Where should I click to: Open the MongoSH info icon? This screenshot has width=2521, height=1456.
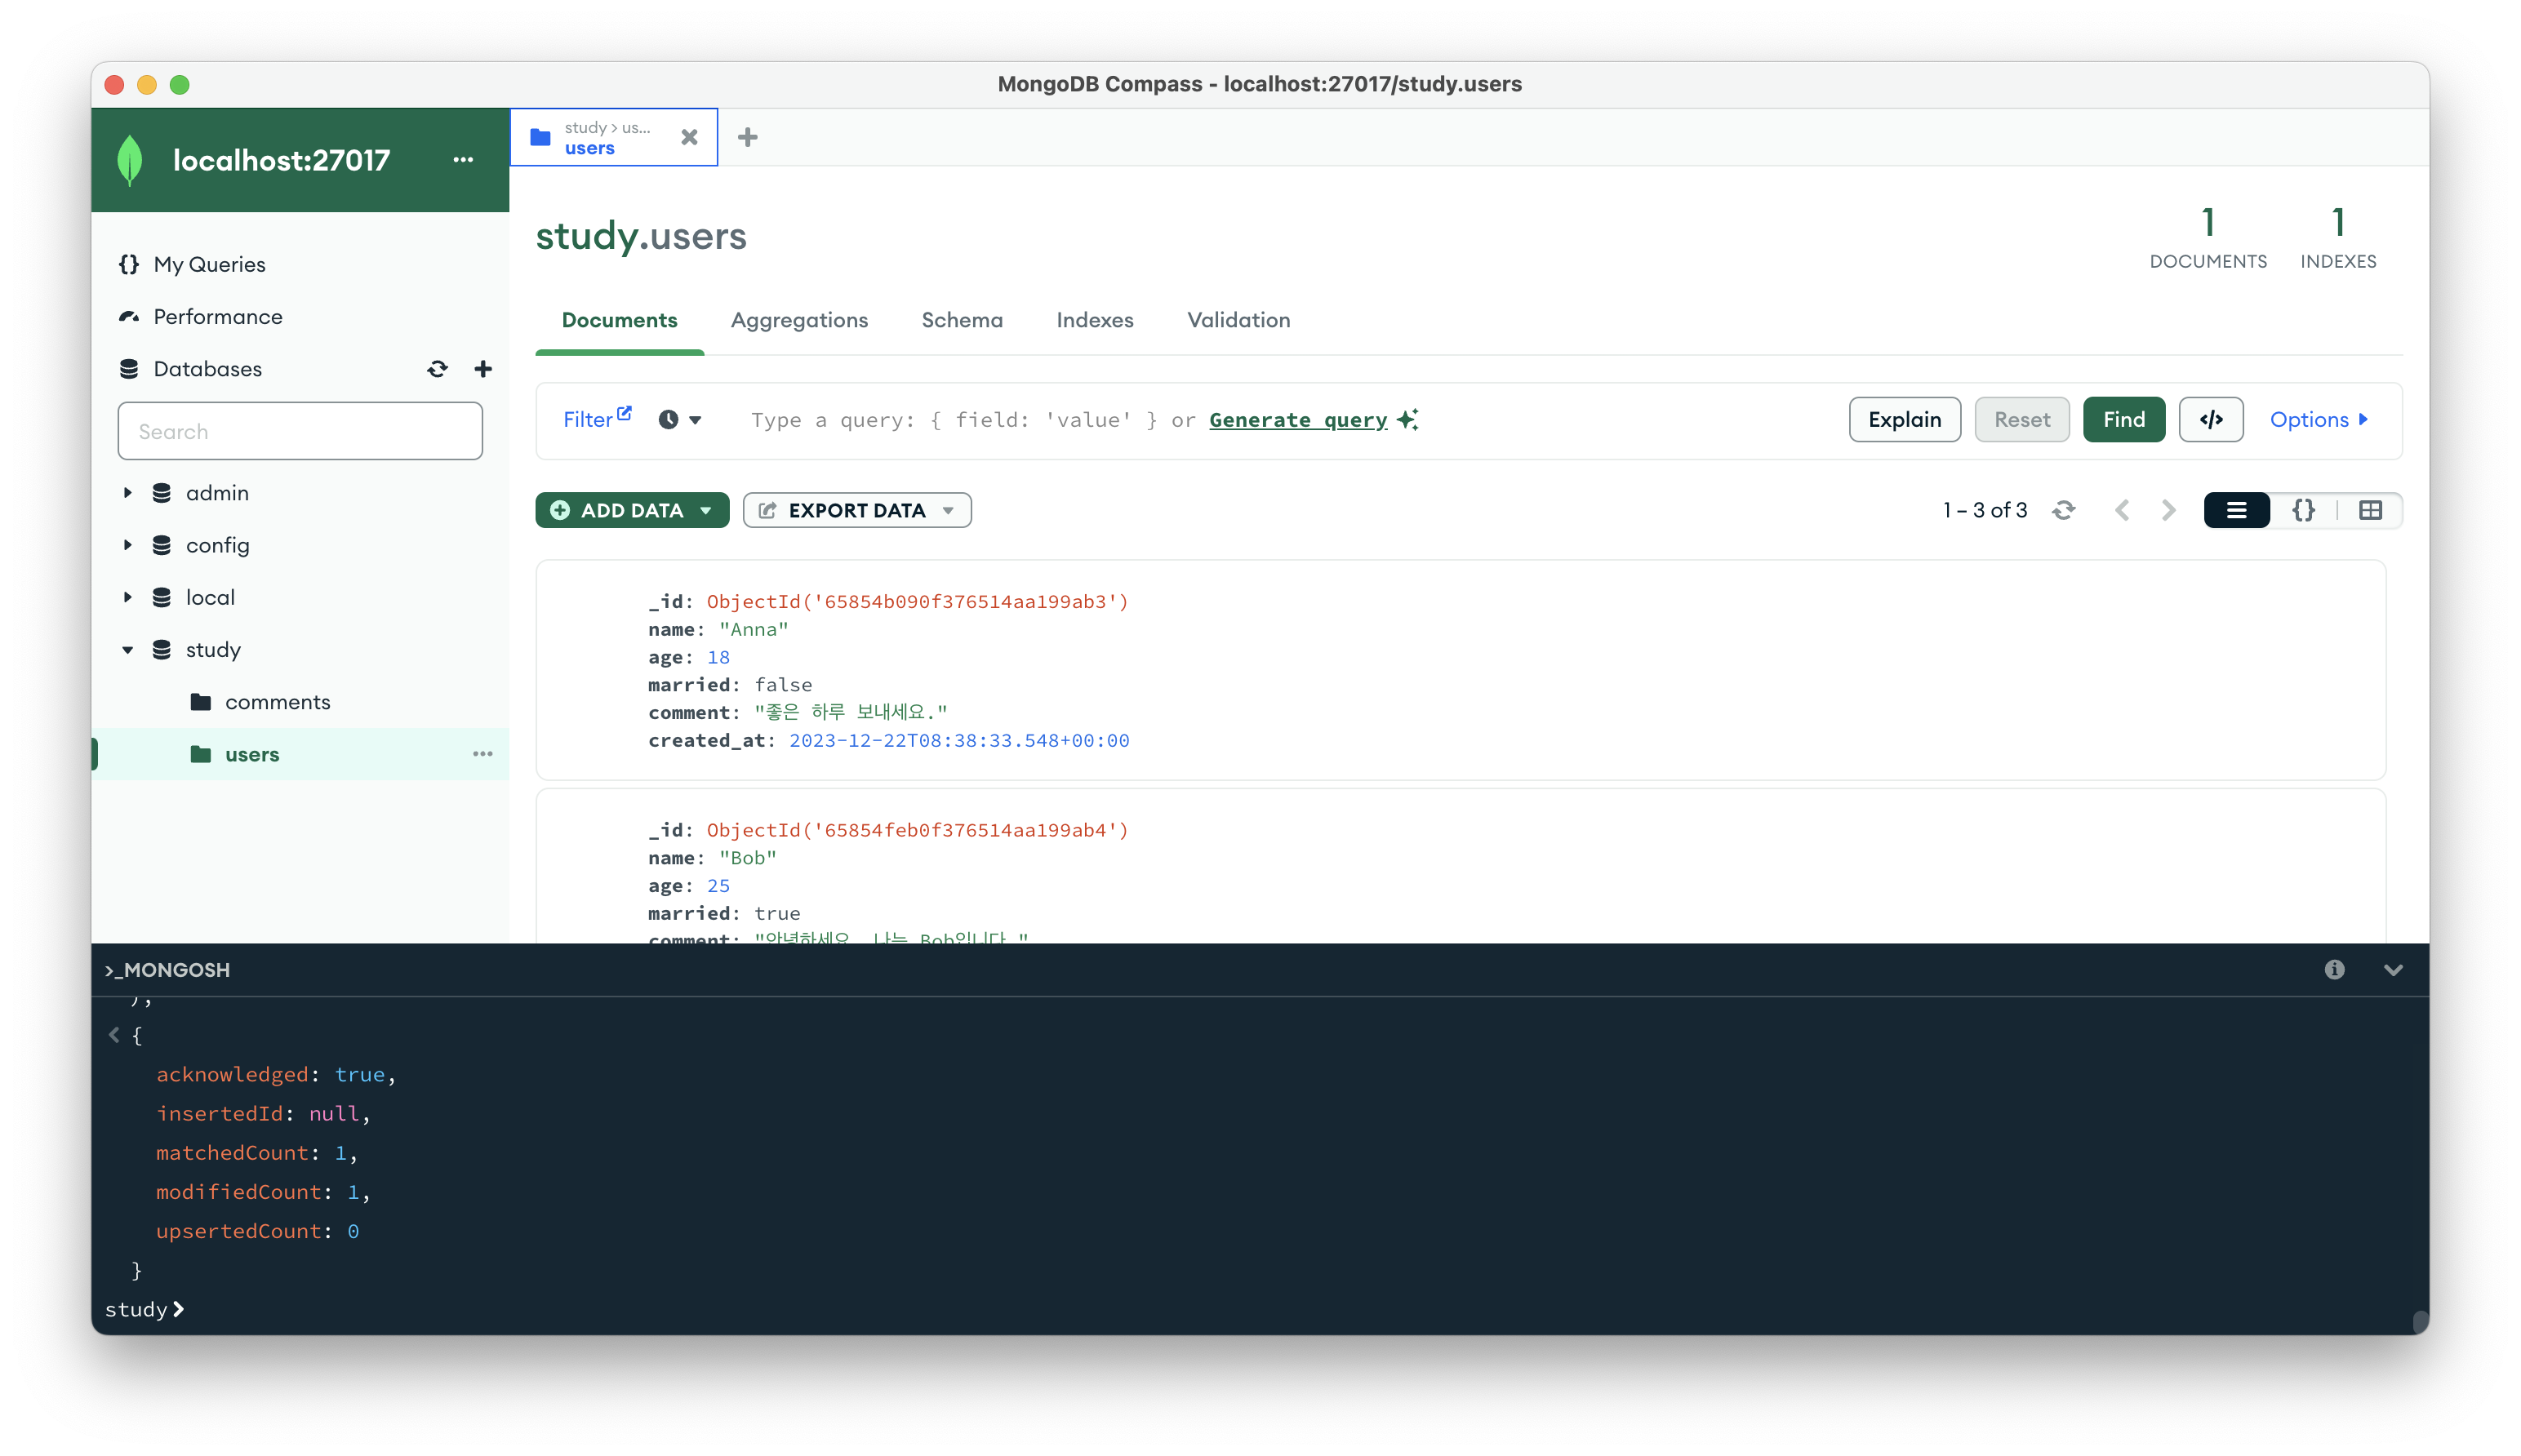[2334, 970]
